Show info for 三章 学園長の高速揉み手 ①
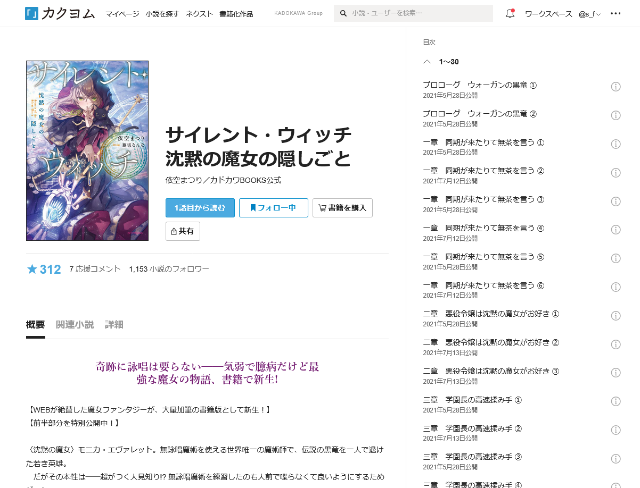The width and height of the screenshot is (640, 488). click(616, 401)
